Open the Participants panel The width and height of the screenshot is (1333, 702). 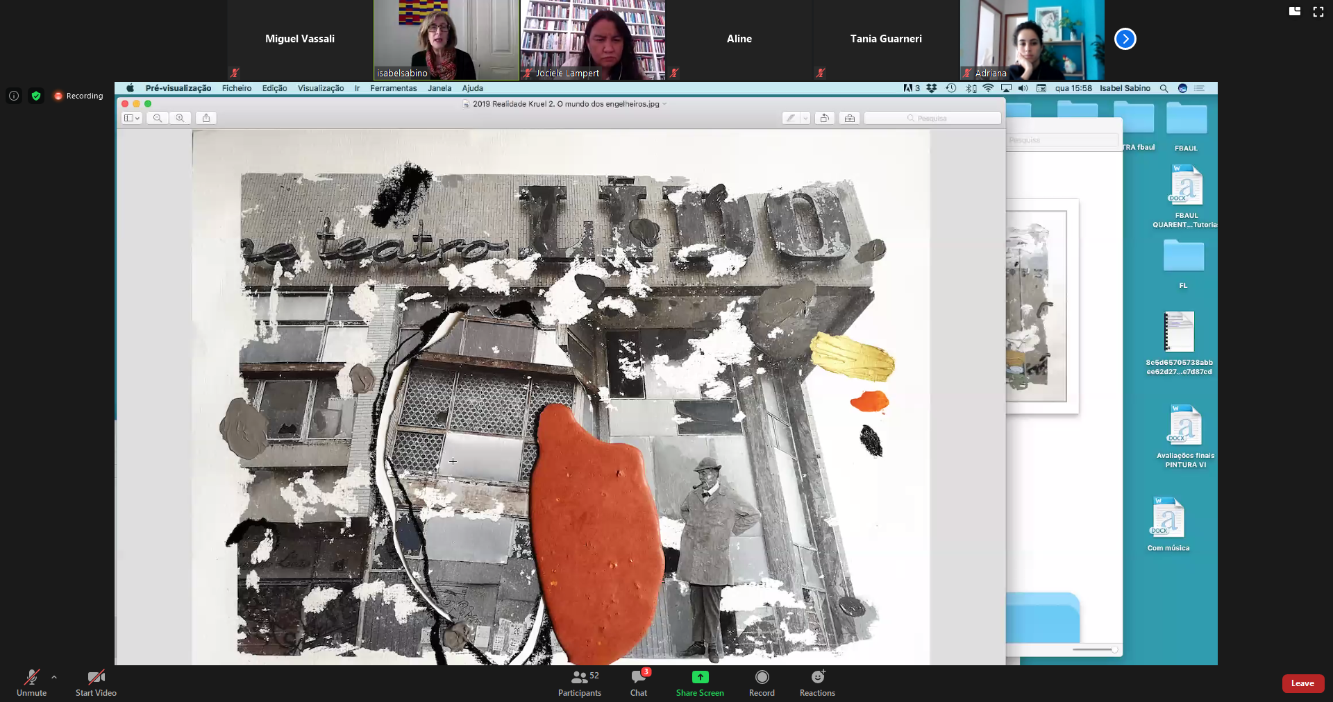580,683
